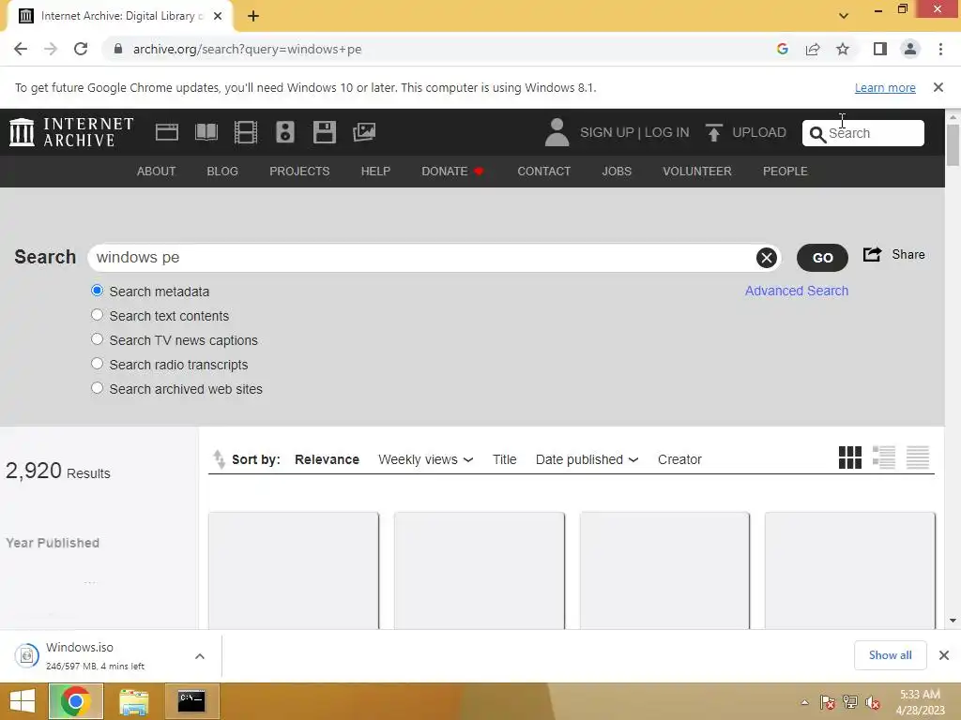Open Advanced Search link

pos(797,291)
